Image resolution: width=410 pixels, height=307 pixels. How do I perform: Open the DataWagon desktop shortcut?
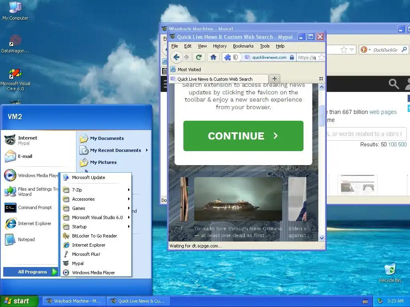pyautogui.click(x=15, y=44)
